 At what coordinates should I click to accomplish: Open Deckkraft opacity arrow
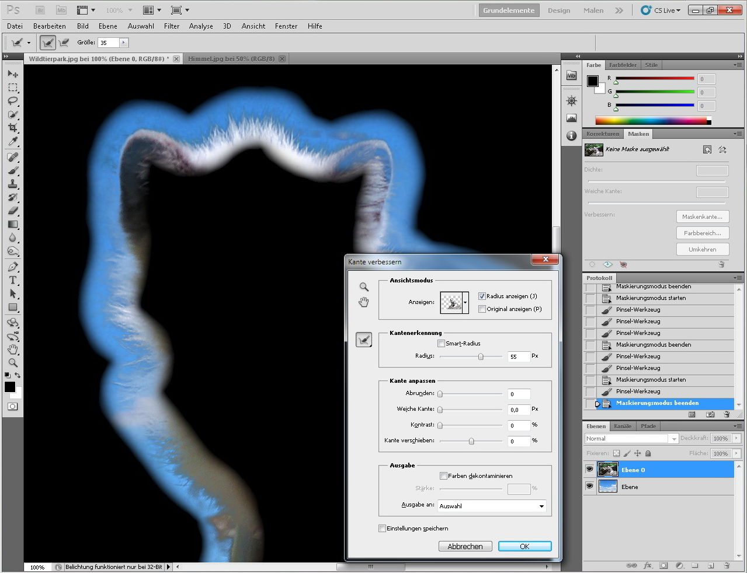(736, 439)
